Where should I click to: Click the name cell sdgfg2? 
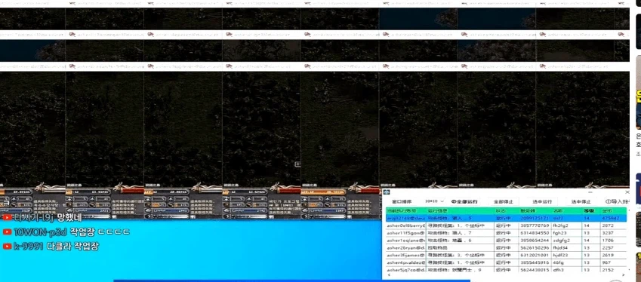tap(566, 241)
